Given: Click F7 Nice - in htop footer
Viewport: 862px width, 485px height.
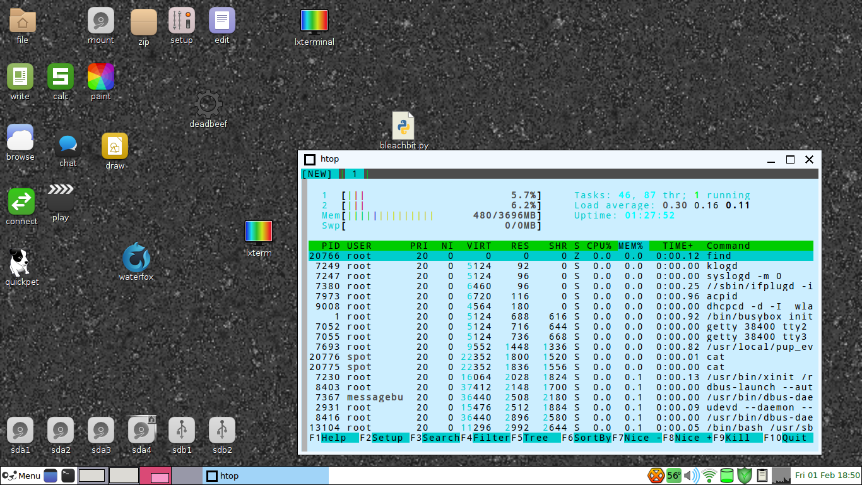Looking at the screenshot, I should point(637,438).
